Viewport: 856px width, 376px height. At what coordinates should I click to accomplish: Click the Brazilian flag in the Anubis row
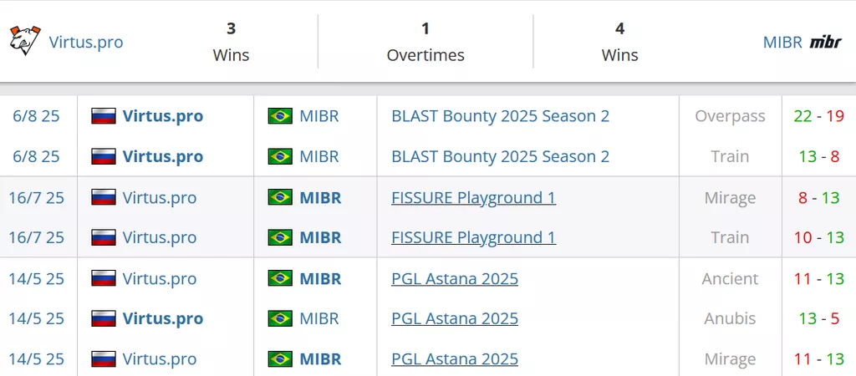280,318
